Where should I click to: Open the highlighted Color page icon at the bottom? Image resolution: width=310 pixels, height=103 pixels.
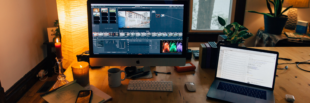[x=140, y=54]
